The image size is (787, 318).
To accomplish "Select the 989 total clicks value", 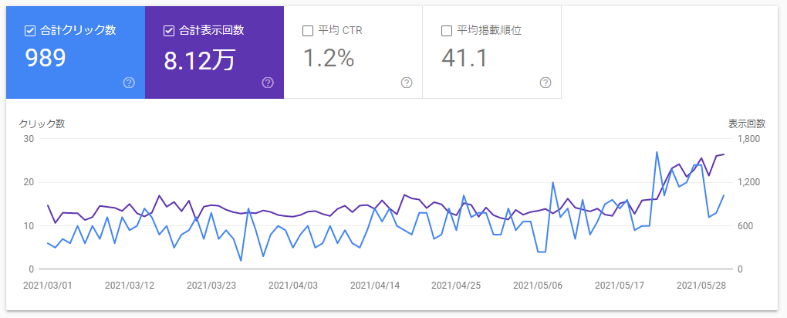I will coord(46,59).
